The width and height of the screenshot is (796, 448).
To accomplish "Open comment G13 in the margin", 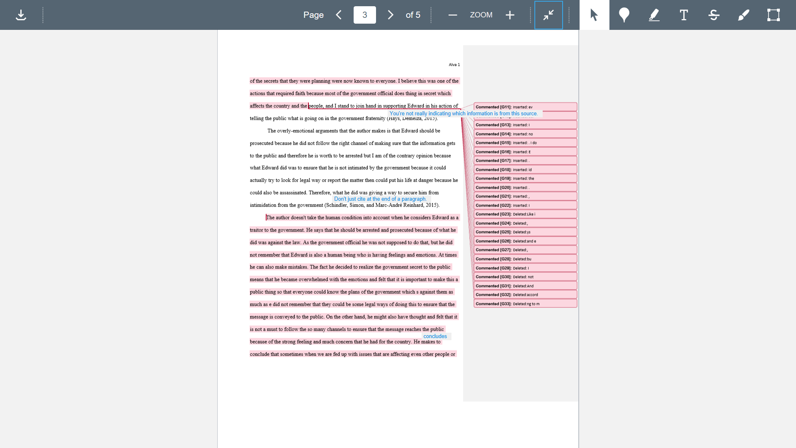I will [x=525, y=125].
